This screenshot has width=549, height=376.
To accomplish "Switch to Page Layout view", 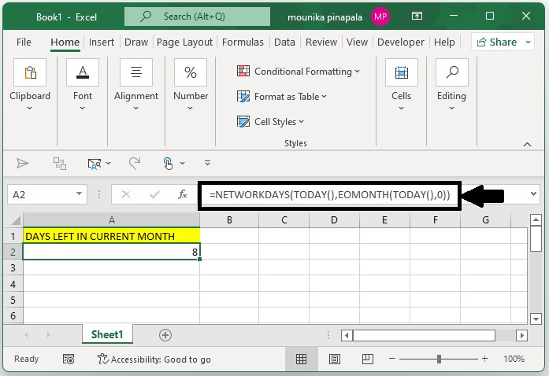I will (335, 359).
